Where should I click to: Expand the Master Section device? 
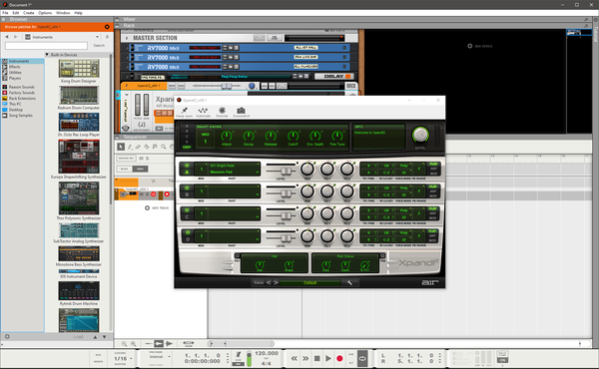pos(127,38)
